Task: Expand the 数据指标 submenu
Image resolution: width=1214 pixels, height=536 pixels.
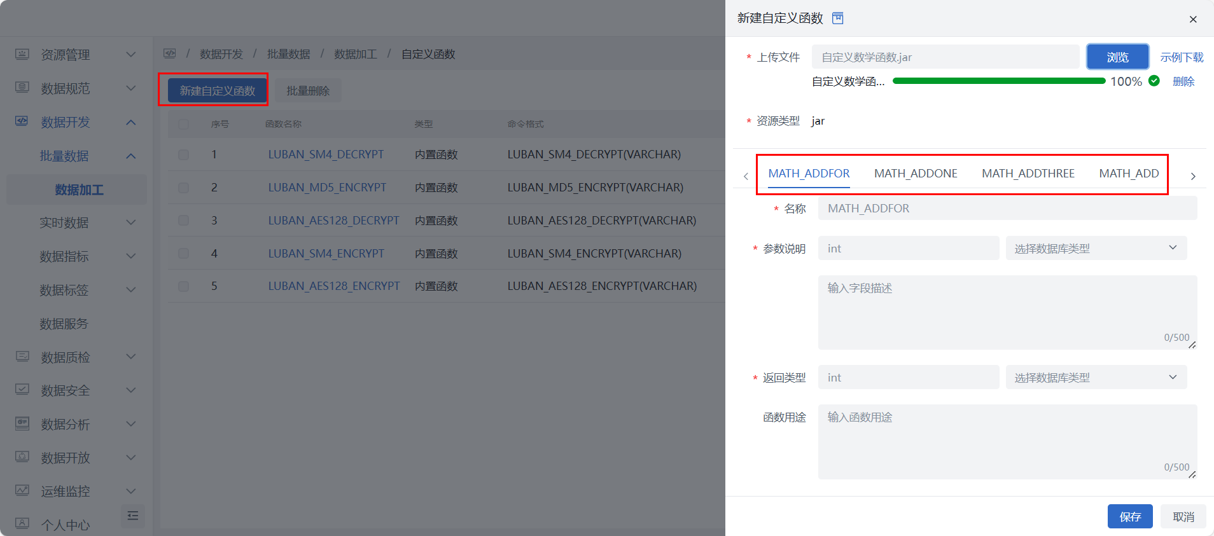Action: click(130, 256)
